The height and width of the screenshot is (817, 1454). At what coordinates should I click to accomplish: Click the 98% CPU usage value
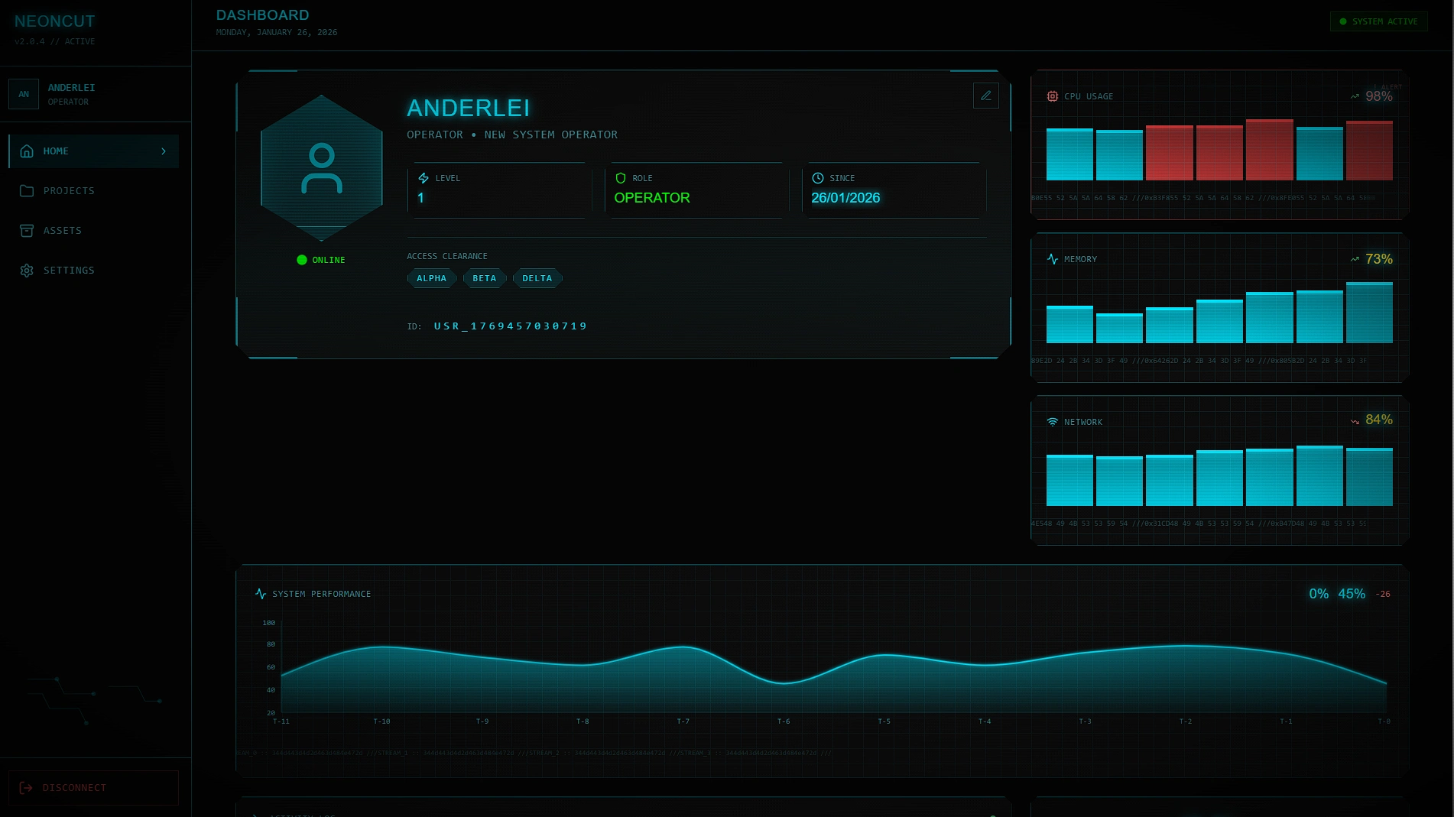coord(1379,96)
